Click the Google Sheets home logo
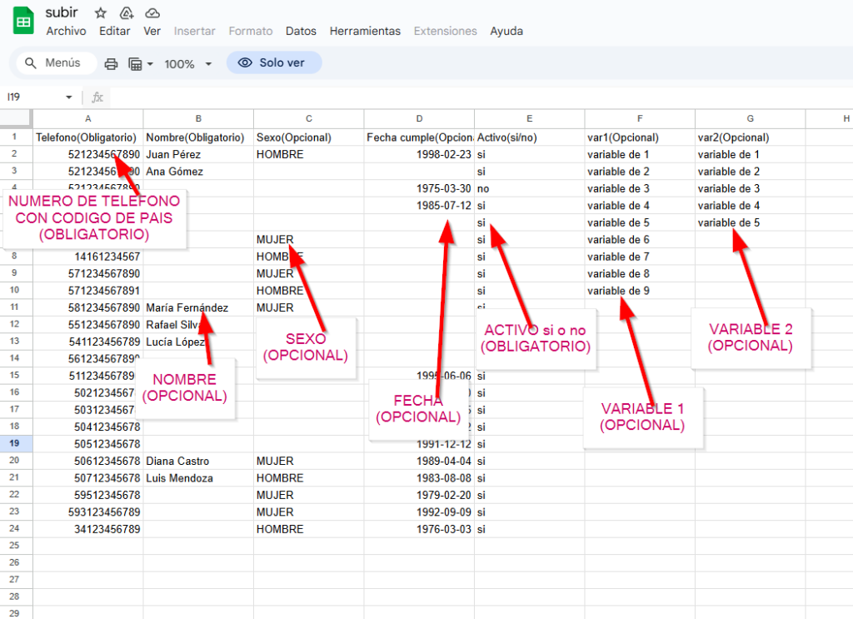The image size is (853, 619). tap(23, 21)
